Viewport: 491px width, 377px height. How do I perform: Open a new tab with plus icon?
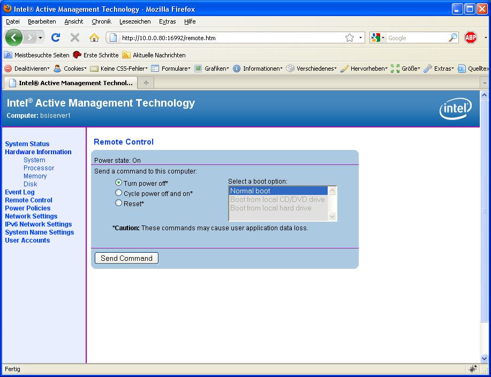coord(146,83)
